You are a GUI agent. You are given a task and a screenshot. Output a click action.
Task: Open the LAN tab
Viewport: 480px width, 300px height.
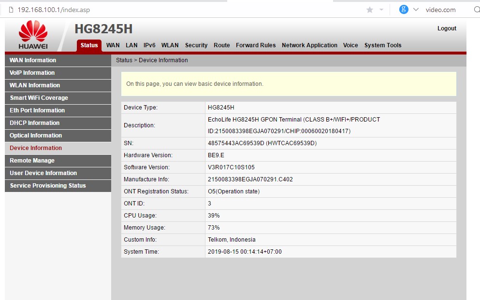[x=131, y=45]
